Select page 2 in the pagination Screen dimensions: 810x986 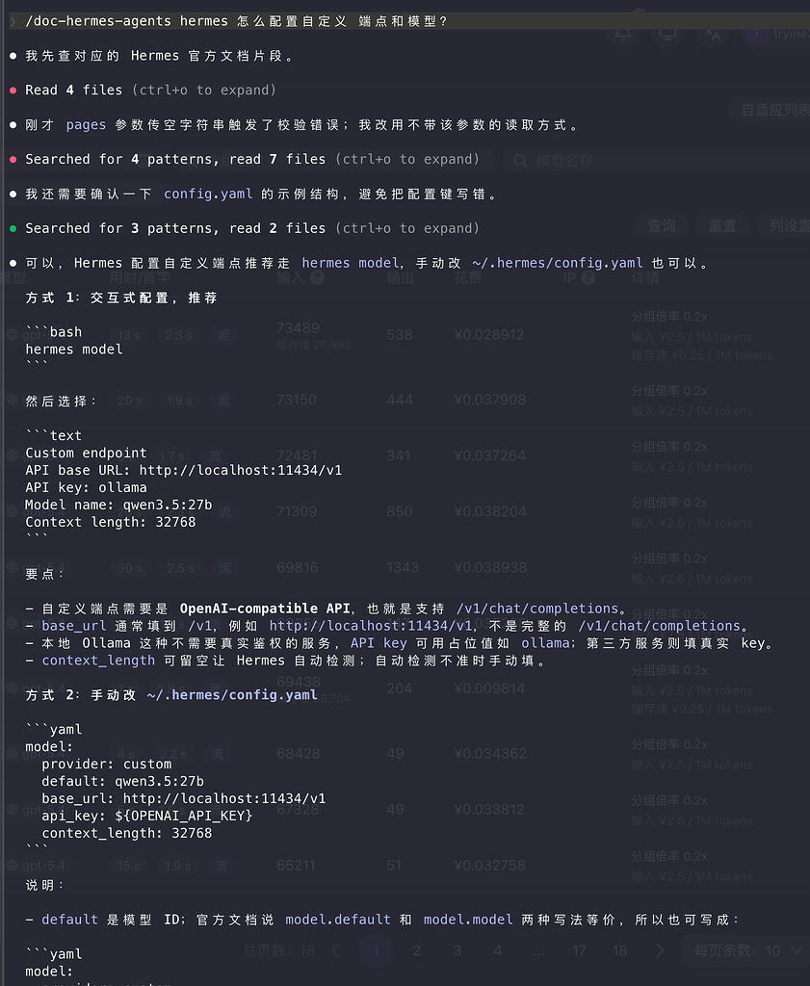coord(416,950)
